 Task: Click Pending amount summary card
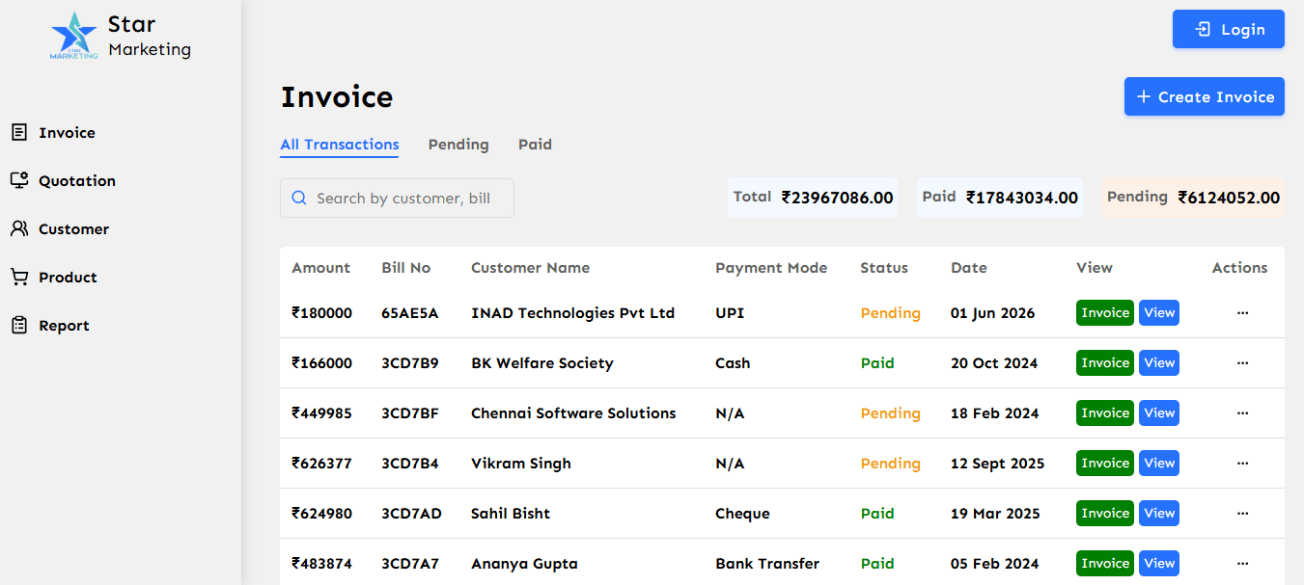tap(1193, 198)
